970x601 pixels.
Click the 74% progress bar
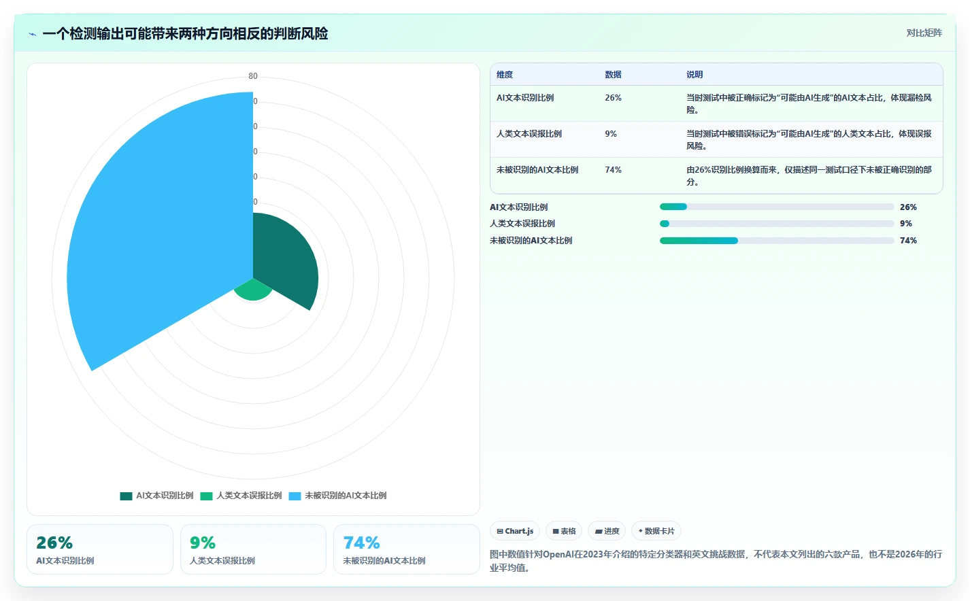[777, 241]
